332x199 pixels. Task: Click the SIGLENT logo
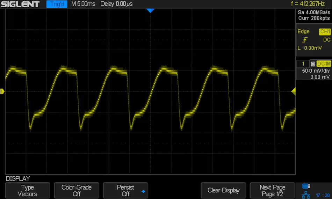click(x=20, y=4)
